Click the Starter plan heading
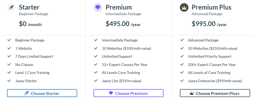The height and width of the screenshot is (100, 256). (x=29, y=7)
